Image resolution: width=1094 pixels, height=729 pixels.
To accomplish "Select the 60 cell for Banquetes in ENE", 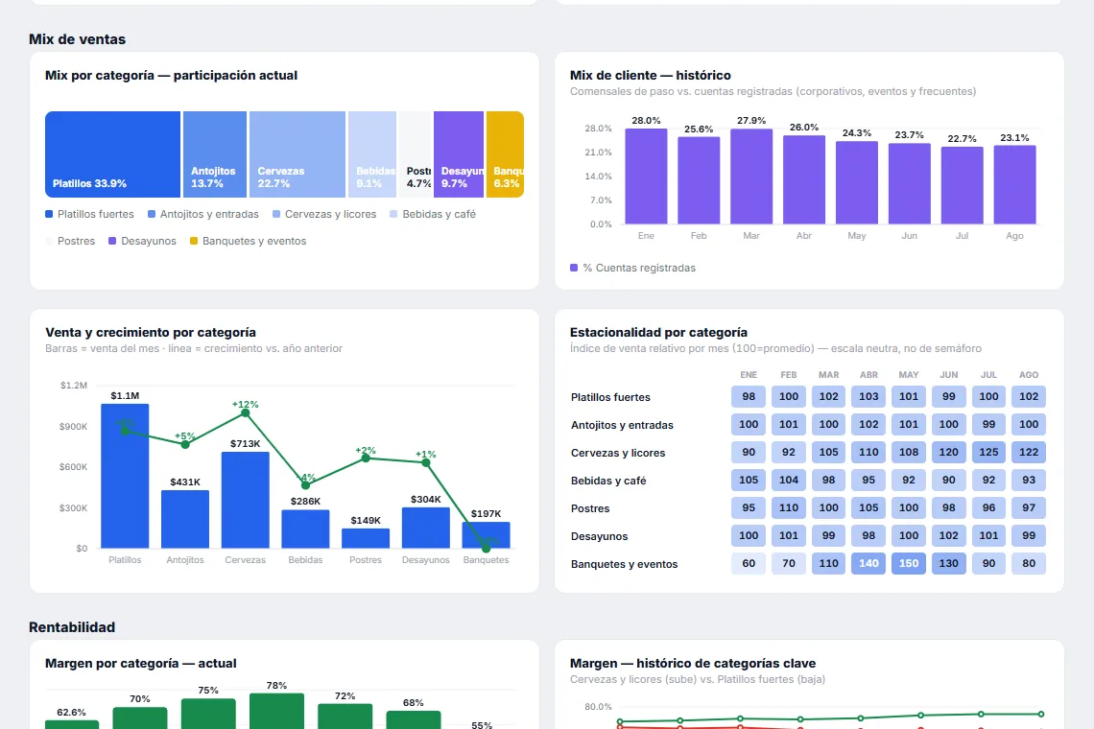I will 749,564.
